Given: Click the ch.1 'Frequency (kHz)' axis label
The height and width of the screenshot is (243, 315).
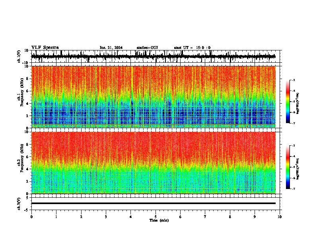Looking at the screenshot, I should pos(22,92).
